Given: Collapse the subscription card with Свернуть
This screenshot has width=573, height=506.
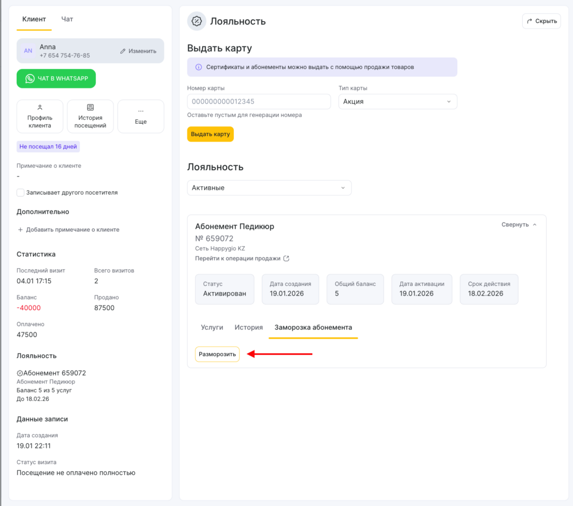Looking at the screenshot, I should tap(519, 224).
